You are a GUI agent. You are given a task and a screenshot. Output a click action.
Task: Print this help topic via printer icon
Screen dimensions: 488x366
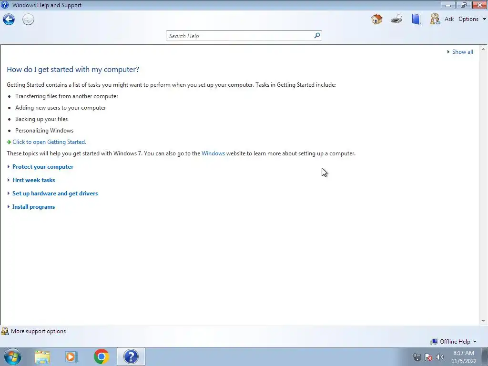396,19
